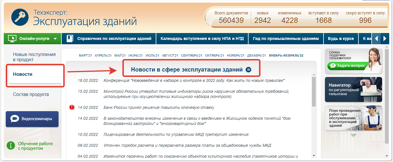Viewport: 393px width, 162px height.
Task: Click the monitor icon on Онлайн-услуги button
Action: 12,38
